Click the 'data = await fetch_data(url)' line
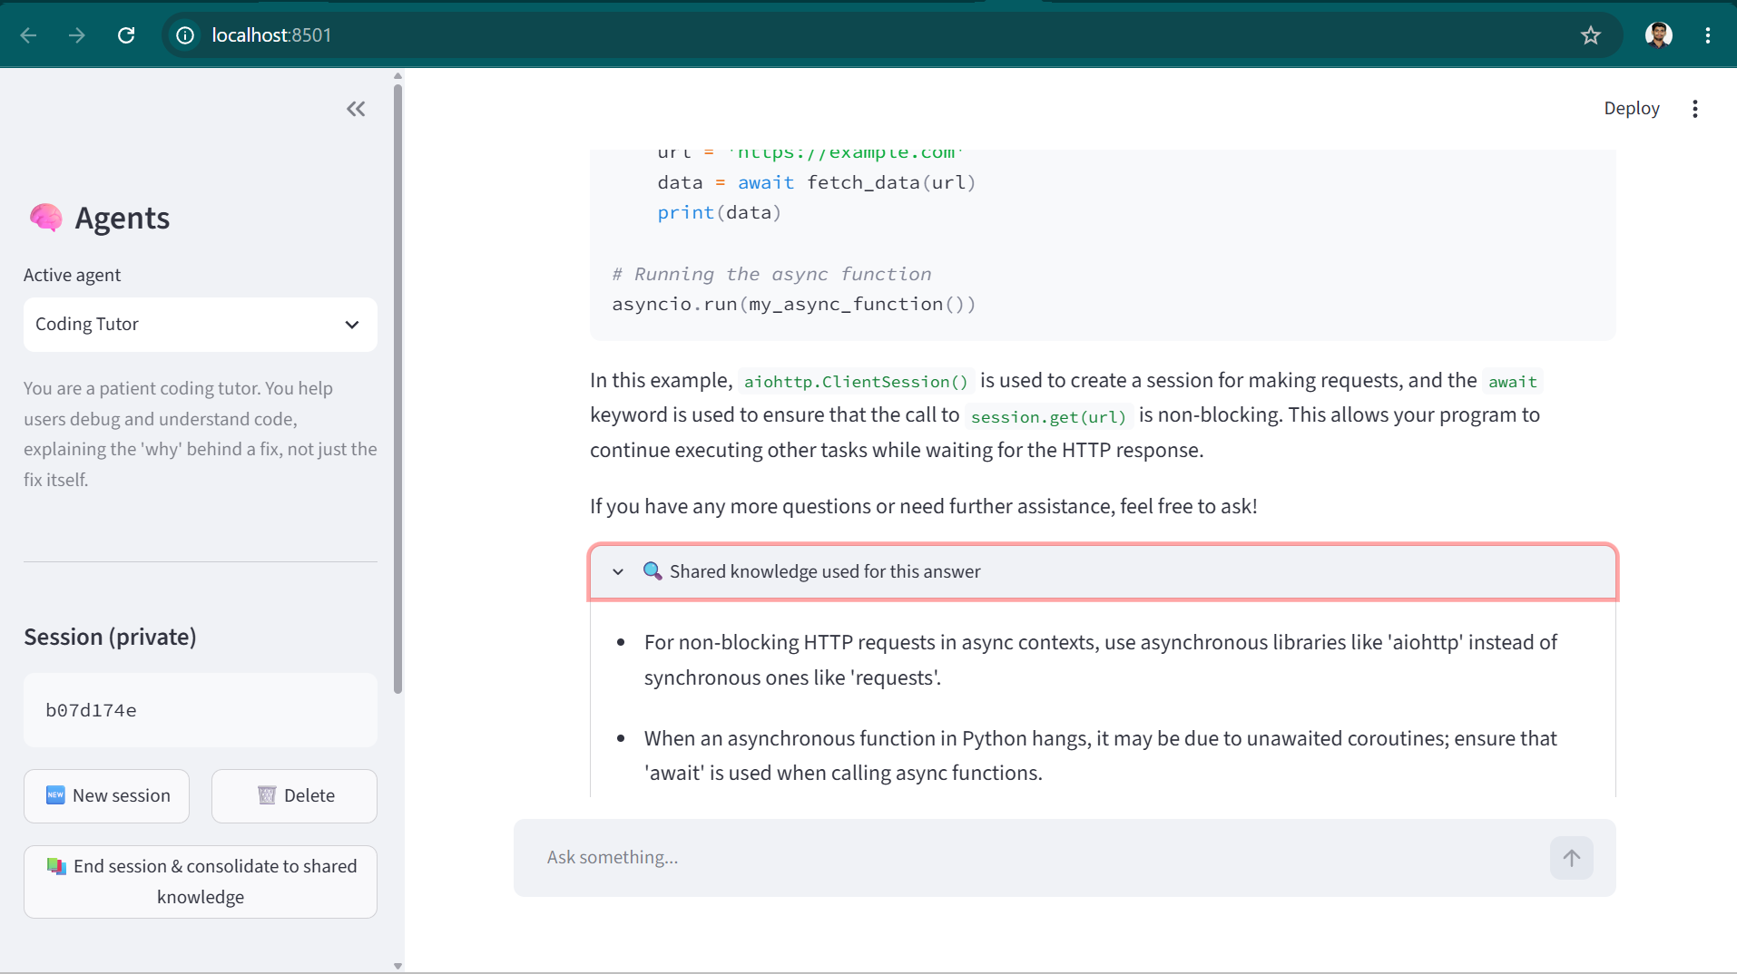This screenshot has height=974, width=1737. [816, 183]
